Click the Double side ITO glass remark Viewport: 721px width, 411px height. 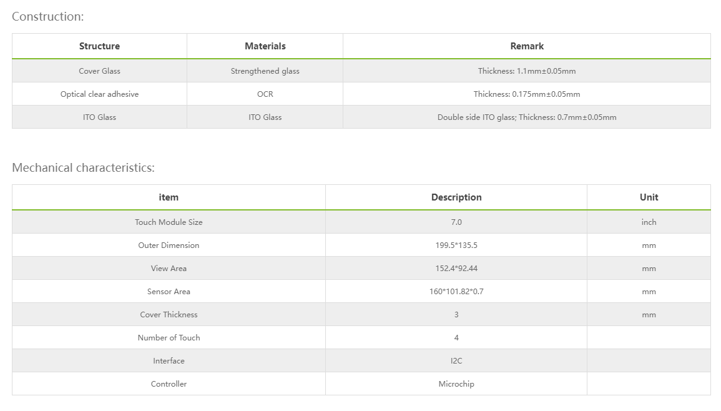[527, 117]
